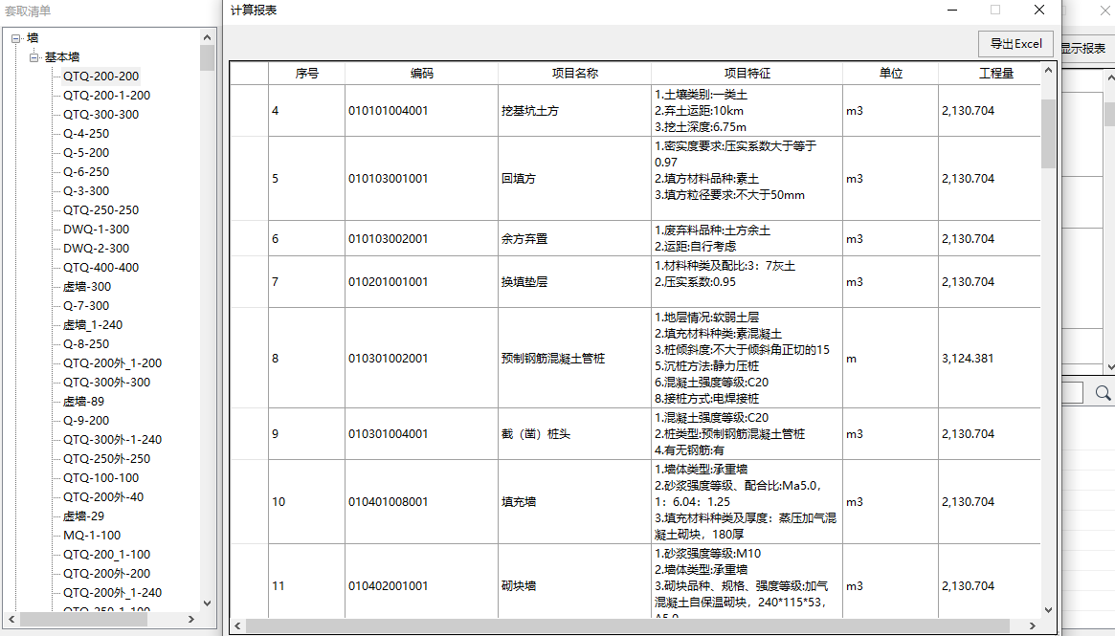Select tree item Q-6-250
The height and width of the screenshot is (636, 1115).
tap(86, 172)
